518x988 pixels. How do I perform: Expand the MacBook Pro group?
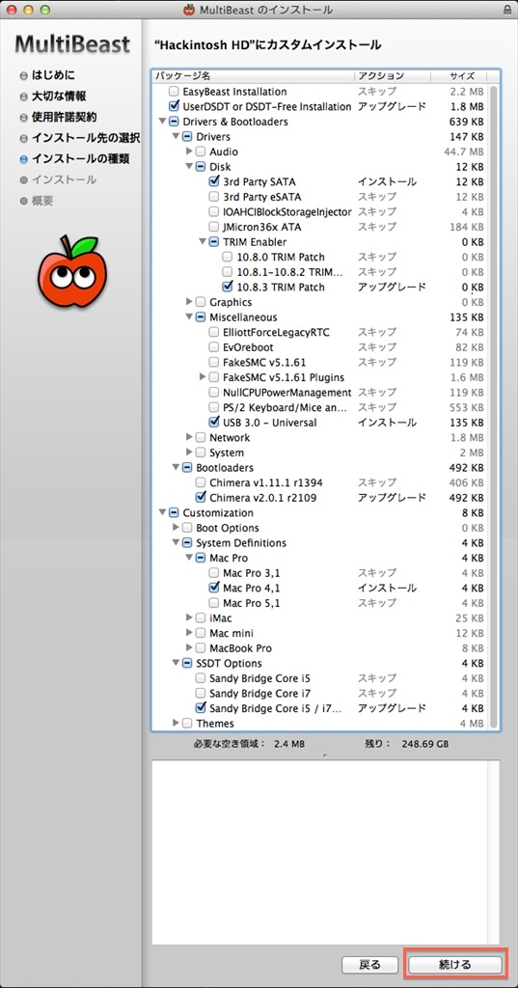190,648
